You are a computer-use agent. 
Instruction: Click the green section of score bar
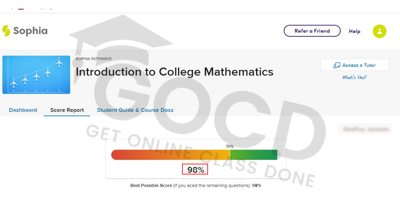click(254, 155)
